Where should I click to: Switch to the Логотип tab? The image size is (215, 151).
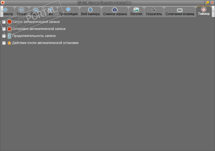coord(136,12)
